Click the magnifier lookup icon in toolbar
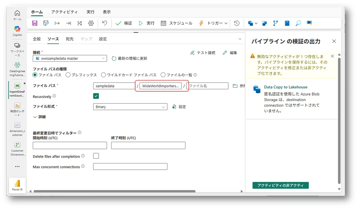This screenshot has height=209, width=358. pos(298,23)
